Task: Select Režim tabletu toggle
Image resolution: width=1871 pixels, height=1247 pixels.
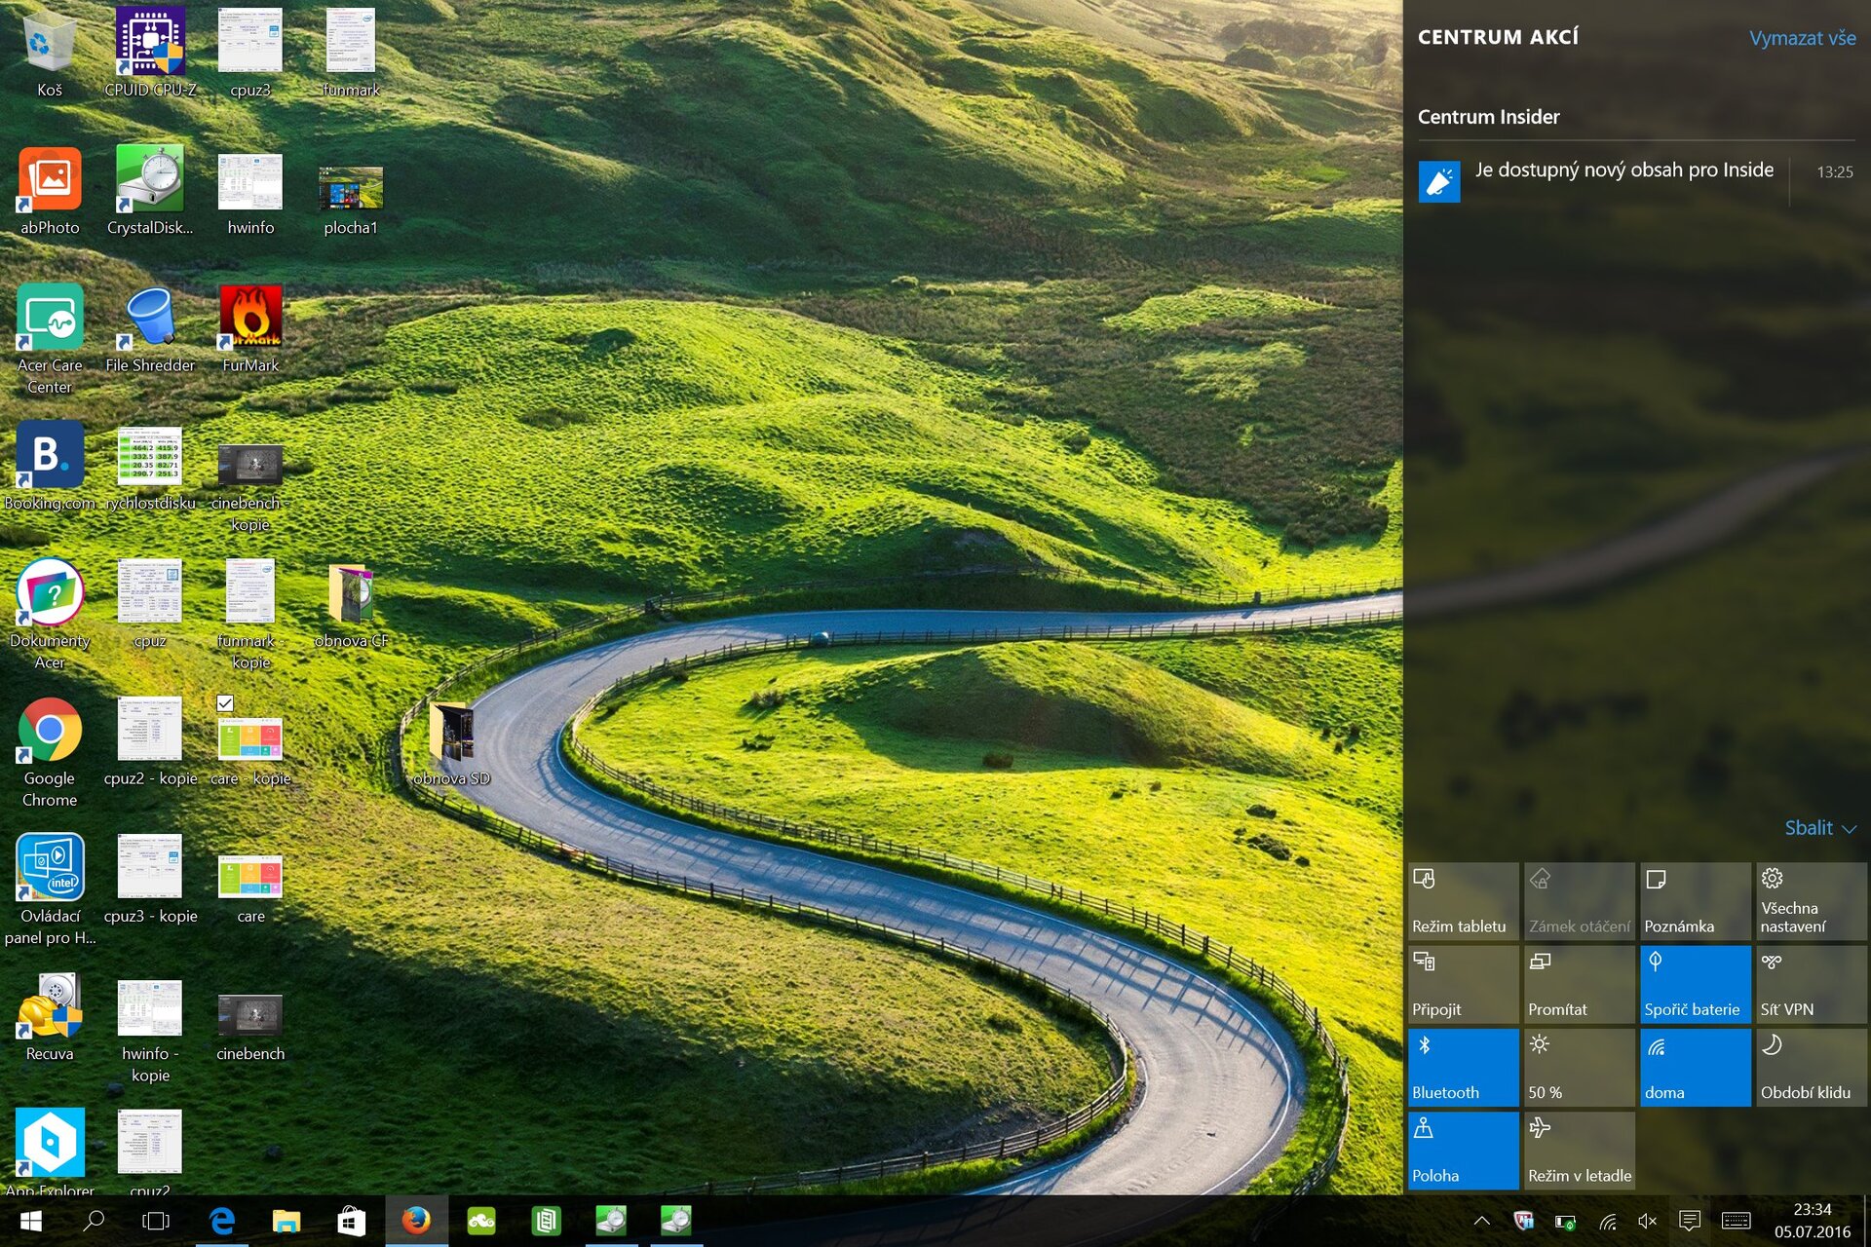Action: pos(1461,896)
